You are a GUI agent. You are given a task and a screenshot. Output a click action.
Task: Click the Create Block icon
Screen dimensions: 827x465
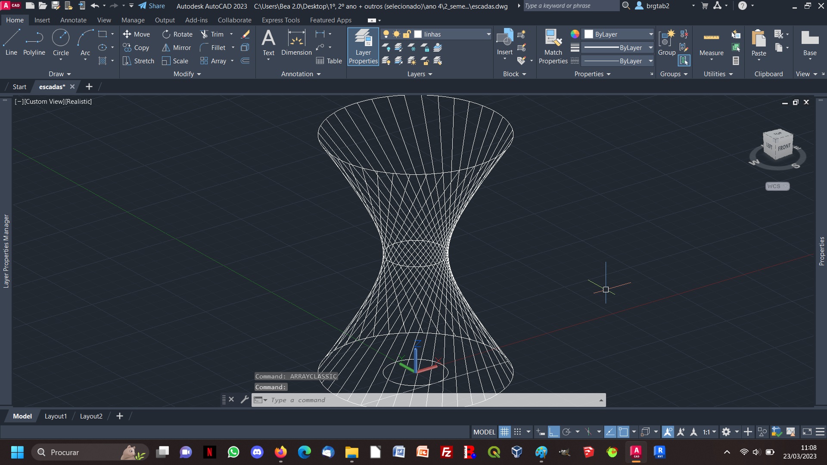click(522, 34)
